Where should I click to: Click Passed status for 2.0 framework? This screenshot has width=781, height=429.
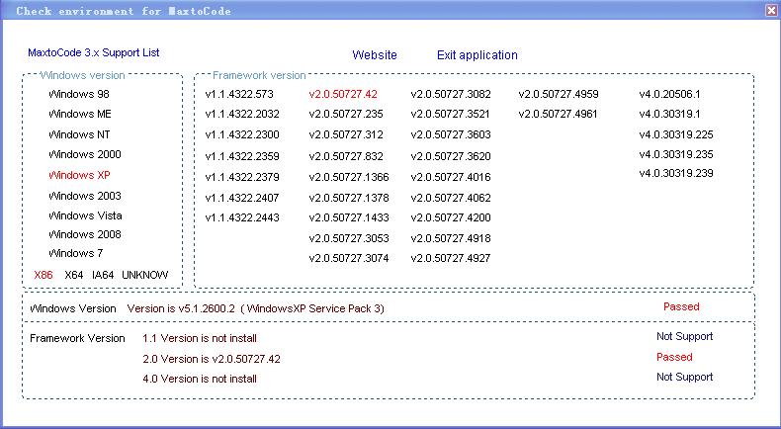[x=674, y=357]
